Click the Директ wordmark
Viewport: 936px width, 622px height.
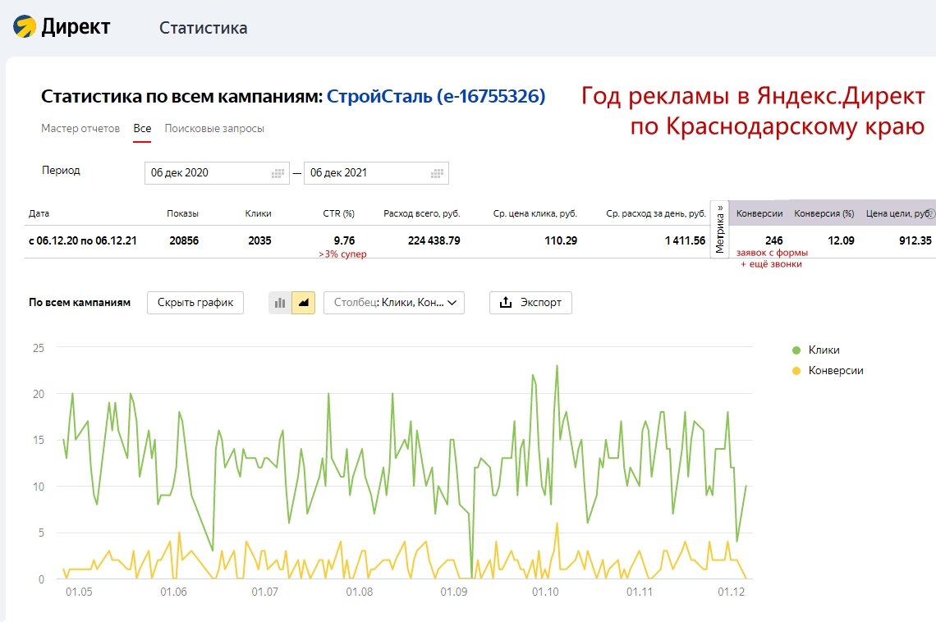pyautogui.click(x=76, y=27)
